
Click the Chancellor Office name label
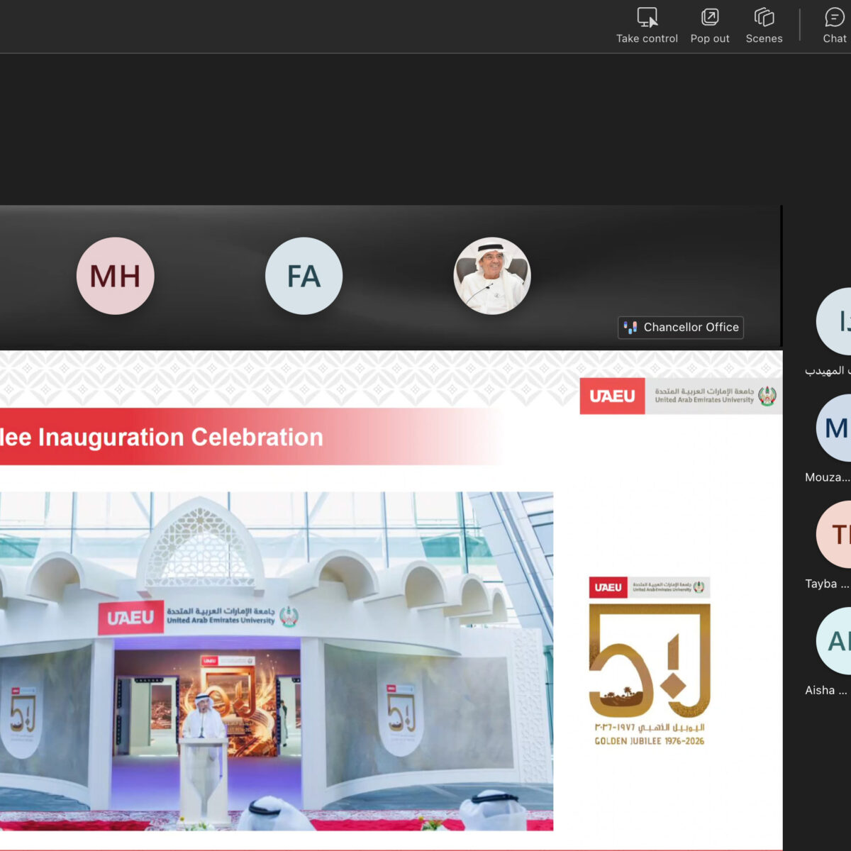click(x=691, y=328)
